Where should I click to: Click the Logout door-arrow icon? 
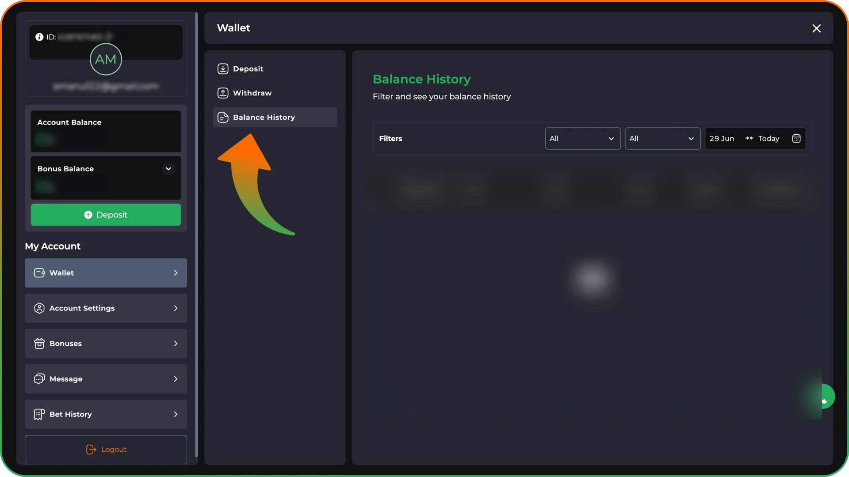coord(91,450)
